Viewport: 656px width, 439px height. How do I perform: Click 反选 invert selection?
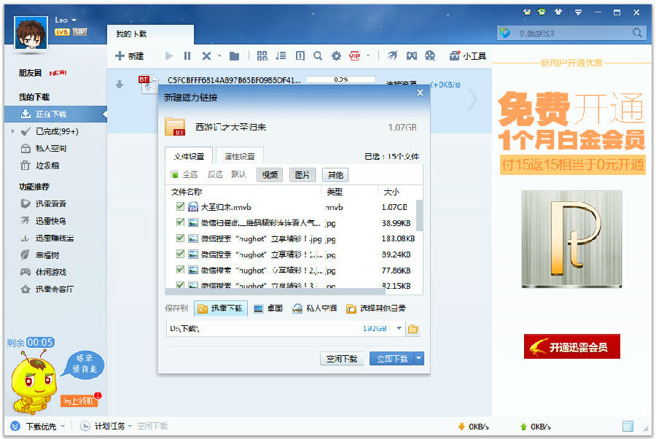[215, 174]
